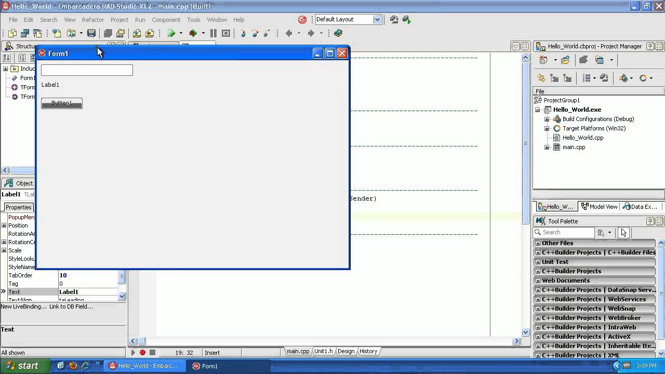The height and width of the screenshot is (374, 665).
Task: Click the Run (green play) toolbar icon
Action: click(x=171, y=33)
